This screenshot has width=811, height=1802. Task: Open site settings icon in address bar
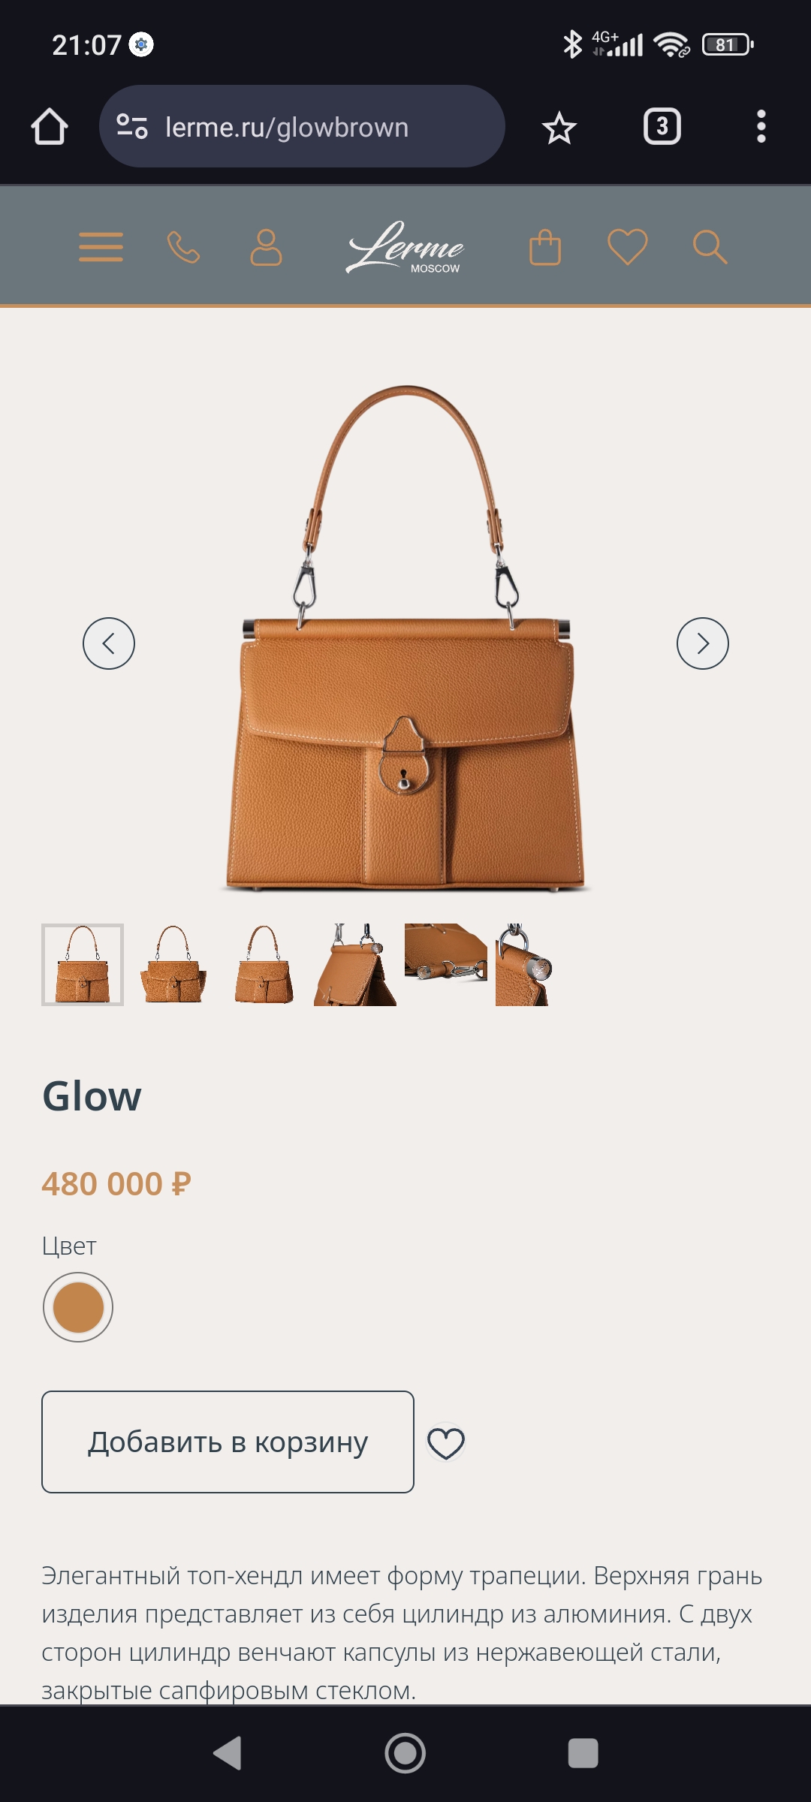click(132, 126)
